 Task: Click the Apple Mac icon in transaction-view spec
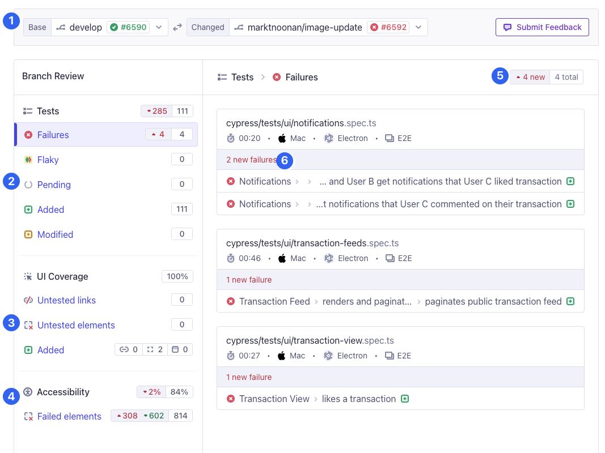pyautogui.click(x=282, y=356)
